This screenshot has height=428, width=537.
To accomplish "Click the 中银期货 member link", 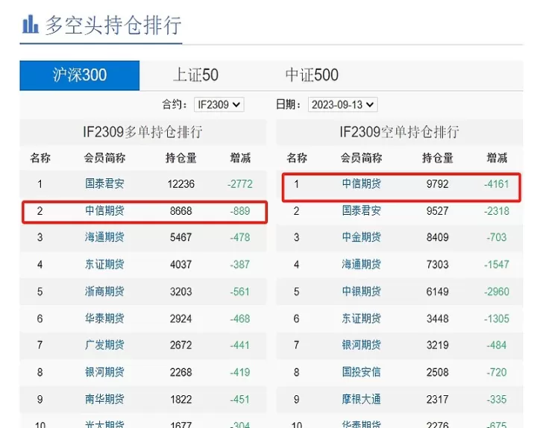I will point(361,292).
